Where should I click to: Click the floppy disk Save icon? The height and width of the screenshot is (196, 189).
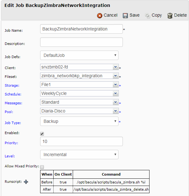tap(125, 16)
